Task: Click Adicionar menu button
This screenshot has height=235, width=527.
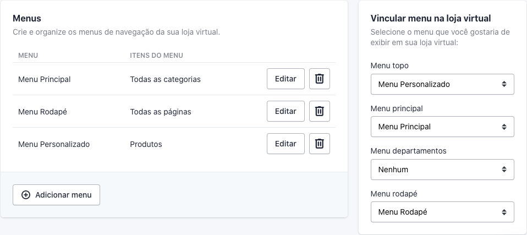Action: point(56,195)
